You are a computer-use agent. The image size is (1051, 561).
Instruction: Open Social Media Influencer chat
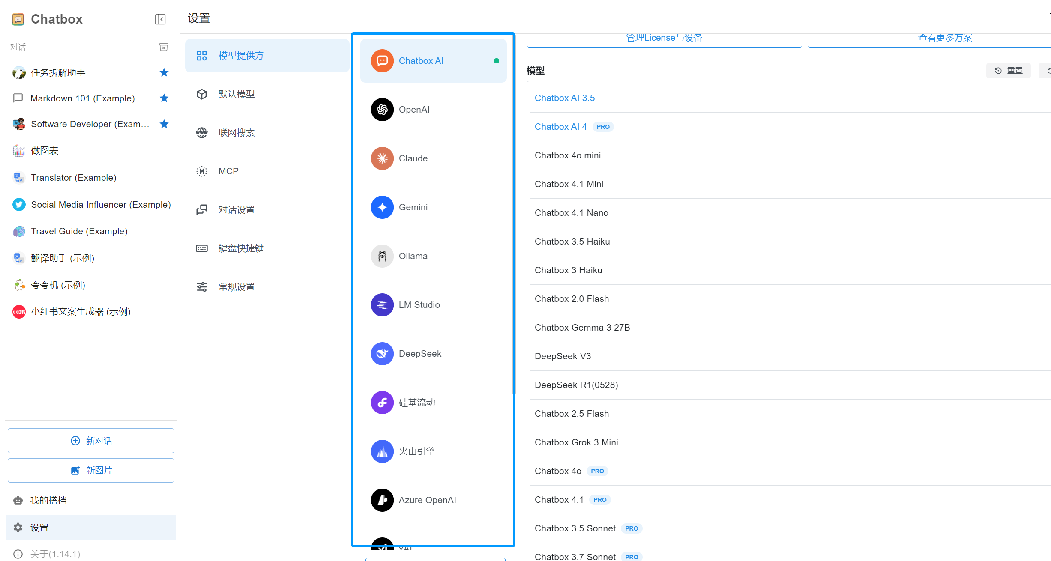click(x=91, y=205)
